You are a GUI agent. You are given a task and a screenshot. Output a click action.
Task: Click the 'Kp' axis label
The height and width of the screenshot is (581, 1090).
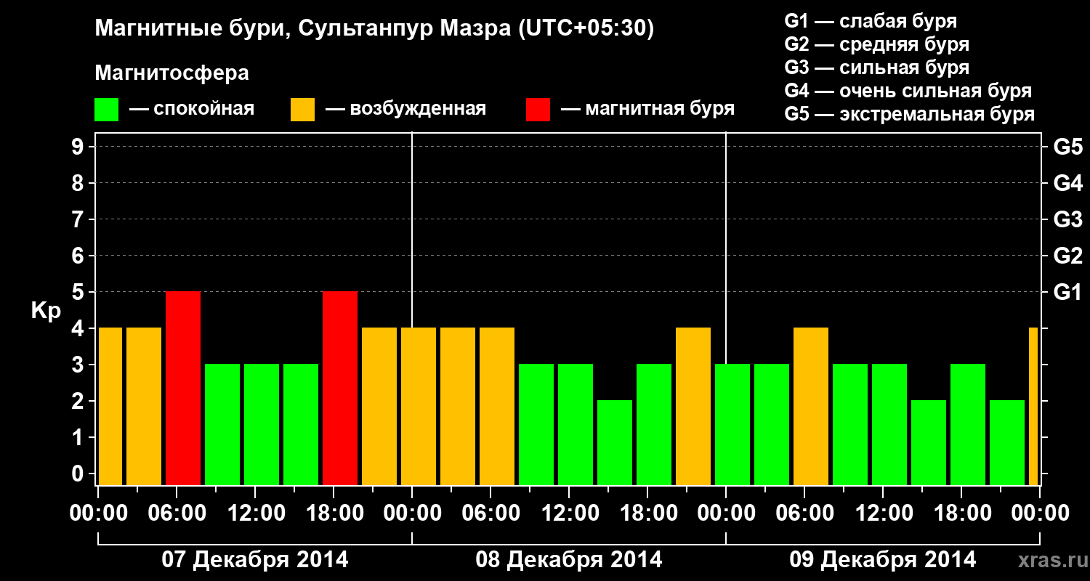click(x=46, y=311)
